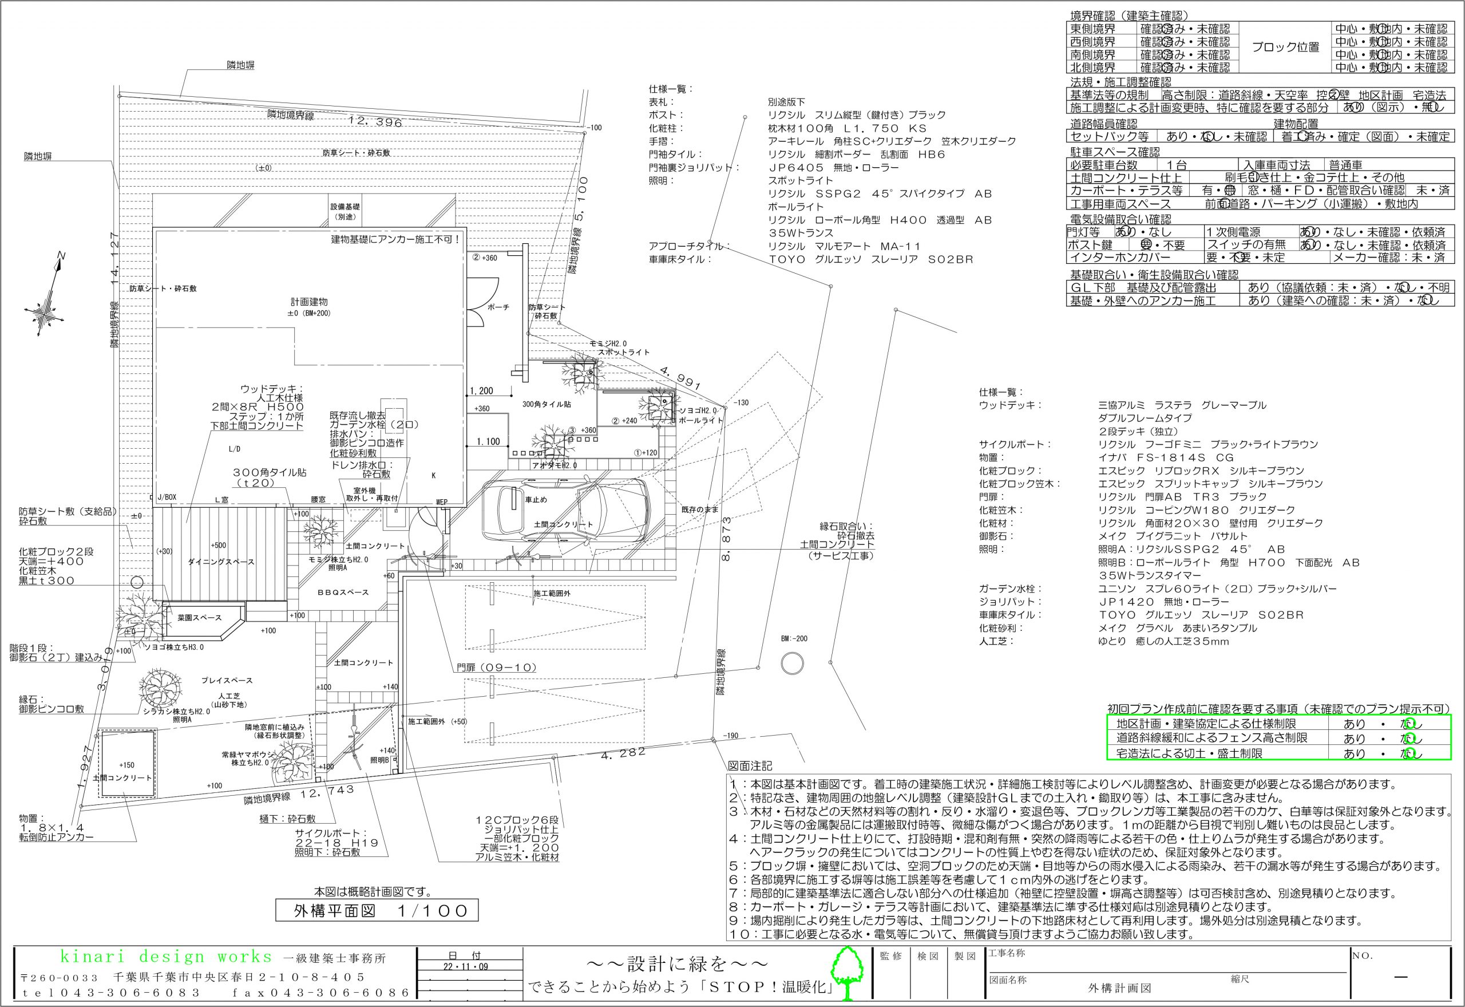The height and width of the screenshot is (1007, 1465).
Task: Click the 道路幅員確認 heading
Action: [1104, 124]
